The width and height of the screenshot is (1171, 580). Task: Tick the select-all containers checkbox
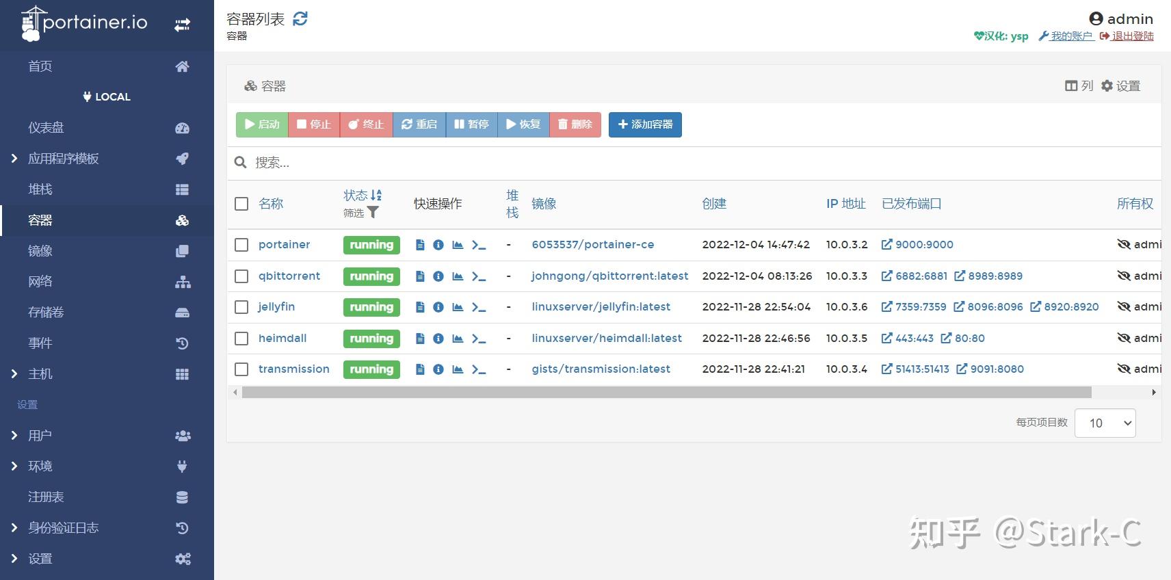(x=241, y=204)
